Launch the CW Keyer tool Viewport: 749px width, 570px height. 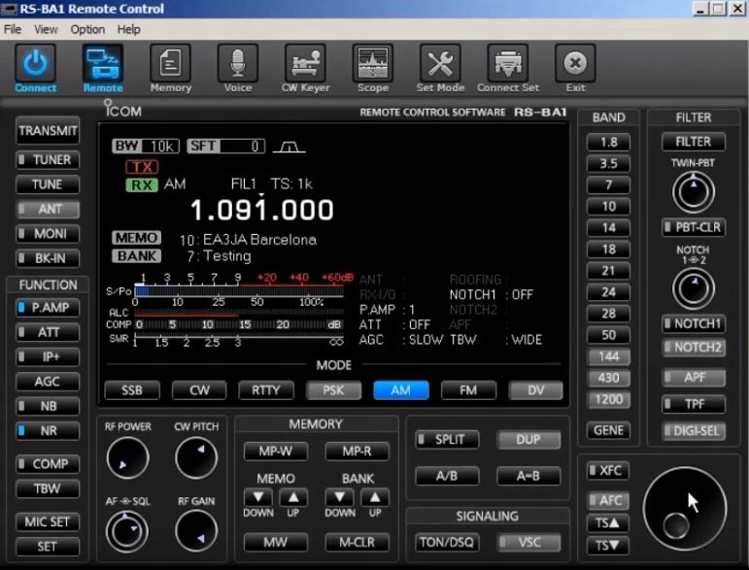[305, 65]
